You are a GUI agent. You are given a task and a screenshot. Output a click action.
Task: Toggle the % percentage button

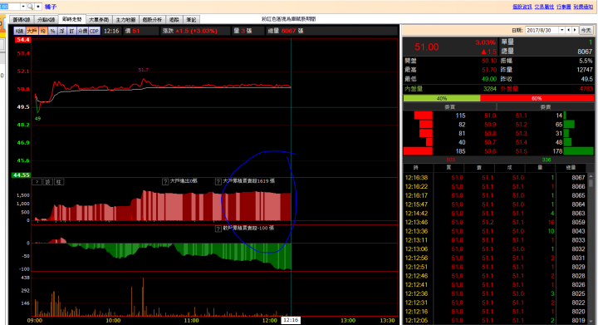[52, 31]
